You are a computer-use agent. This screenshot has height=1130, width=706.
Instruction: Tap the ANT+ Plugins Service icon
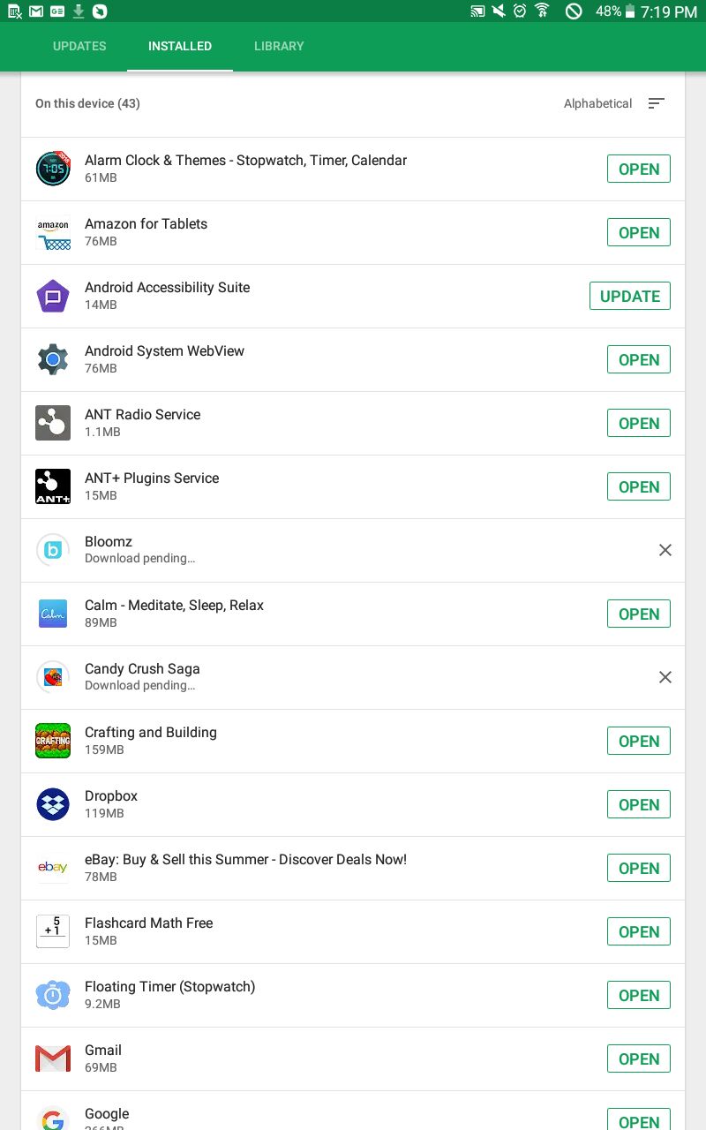click(53, 486)
